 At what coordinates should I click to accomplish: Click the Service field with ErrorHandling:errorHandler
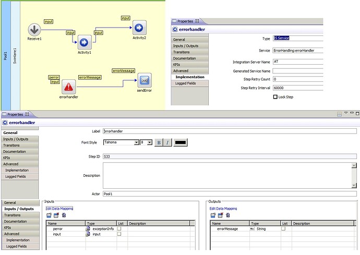pyautogui.click(x=298, y=51)
